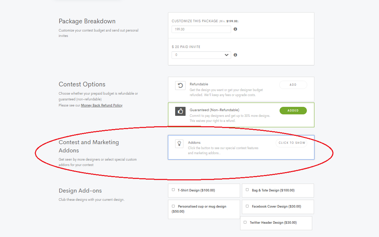
Task: Click the green ADDED button
Action: [x=293, y=110]
